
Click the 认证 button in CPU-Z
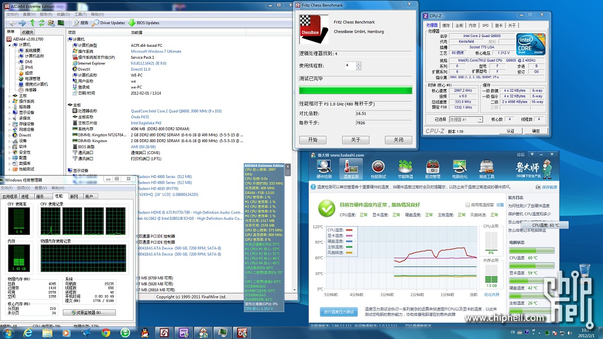pos(510,131)
